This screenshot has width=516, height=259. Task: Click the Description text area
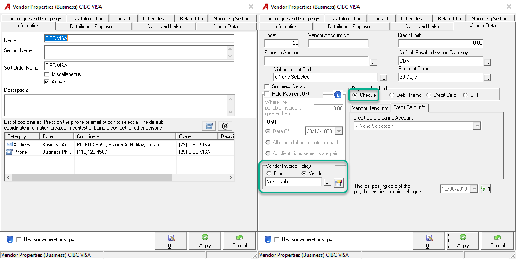tap(119, 105)
